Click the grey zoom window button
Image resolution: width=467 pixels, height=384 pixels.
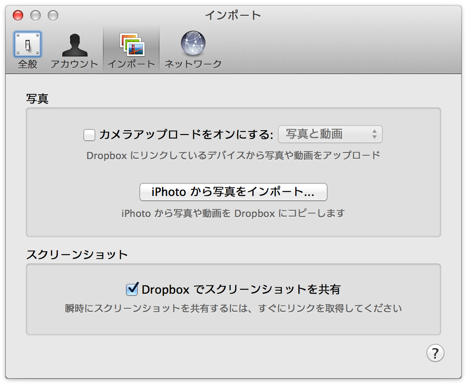point(53,15)
